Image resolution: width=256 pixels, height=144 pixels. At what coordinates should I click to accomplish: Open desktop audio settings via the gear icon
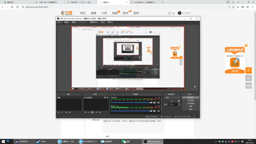158,102
